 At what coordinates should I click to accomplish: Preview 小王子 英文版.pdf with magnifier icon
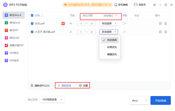(161, 32)
